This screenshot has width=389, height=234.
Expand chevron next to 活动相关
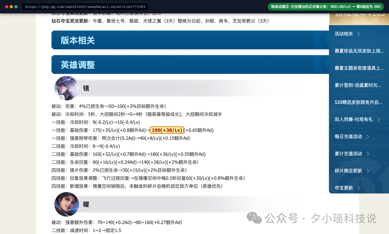358,34
